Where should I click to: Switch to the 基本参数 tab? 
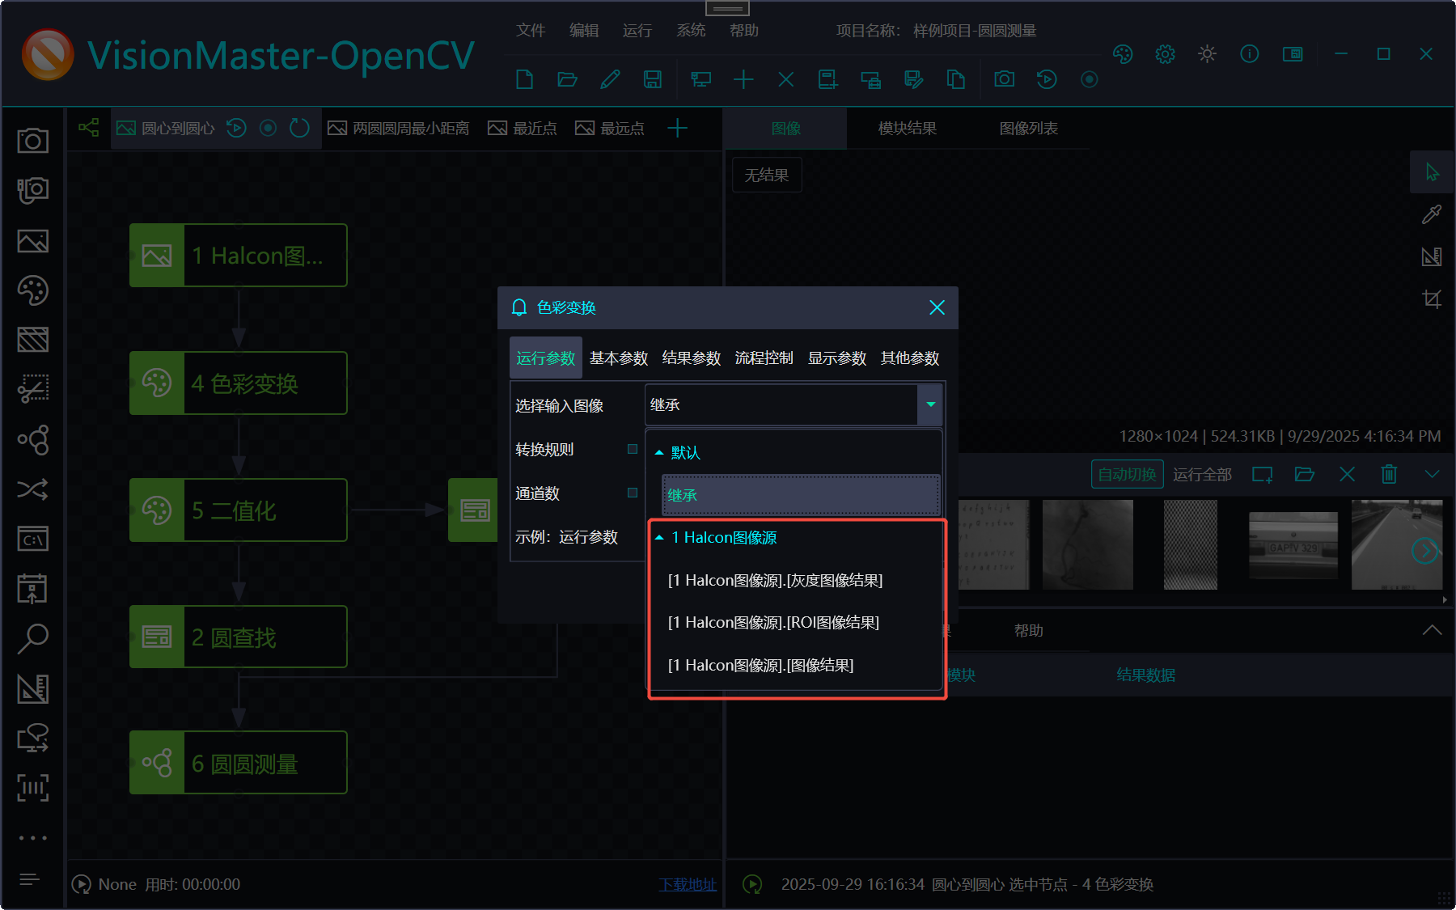click(619, 358)
